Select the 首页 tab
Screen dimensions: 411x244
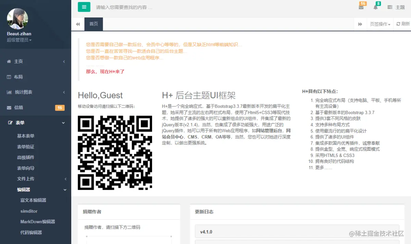[94, 24]
